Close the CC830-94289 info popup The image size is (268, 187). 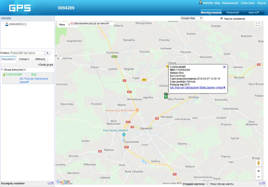tap(225, 67)
